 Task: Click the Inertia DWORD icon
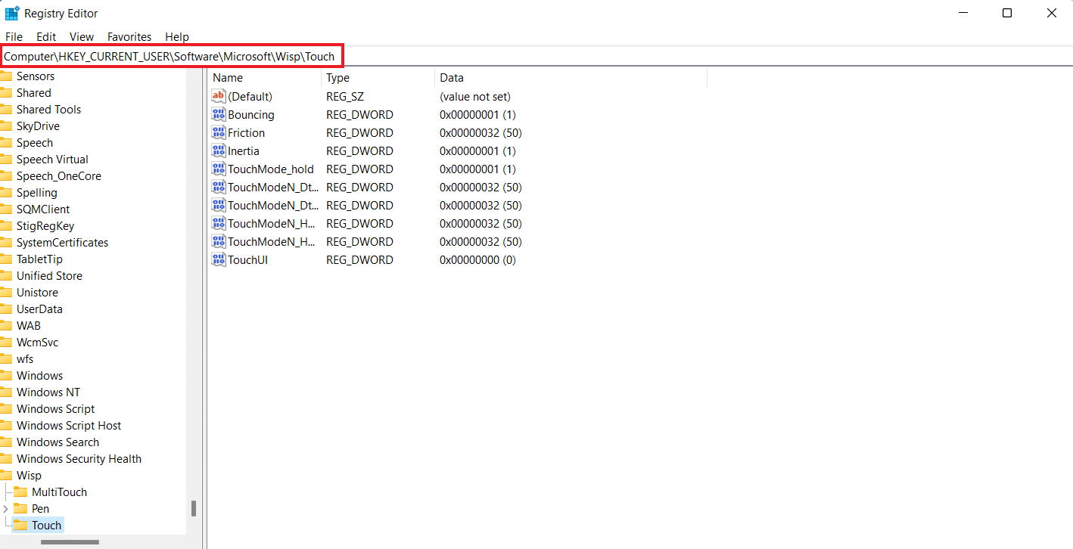(x=219, y=151)
